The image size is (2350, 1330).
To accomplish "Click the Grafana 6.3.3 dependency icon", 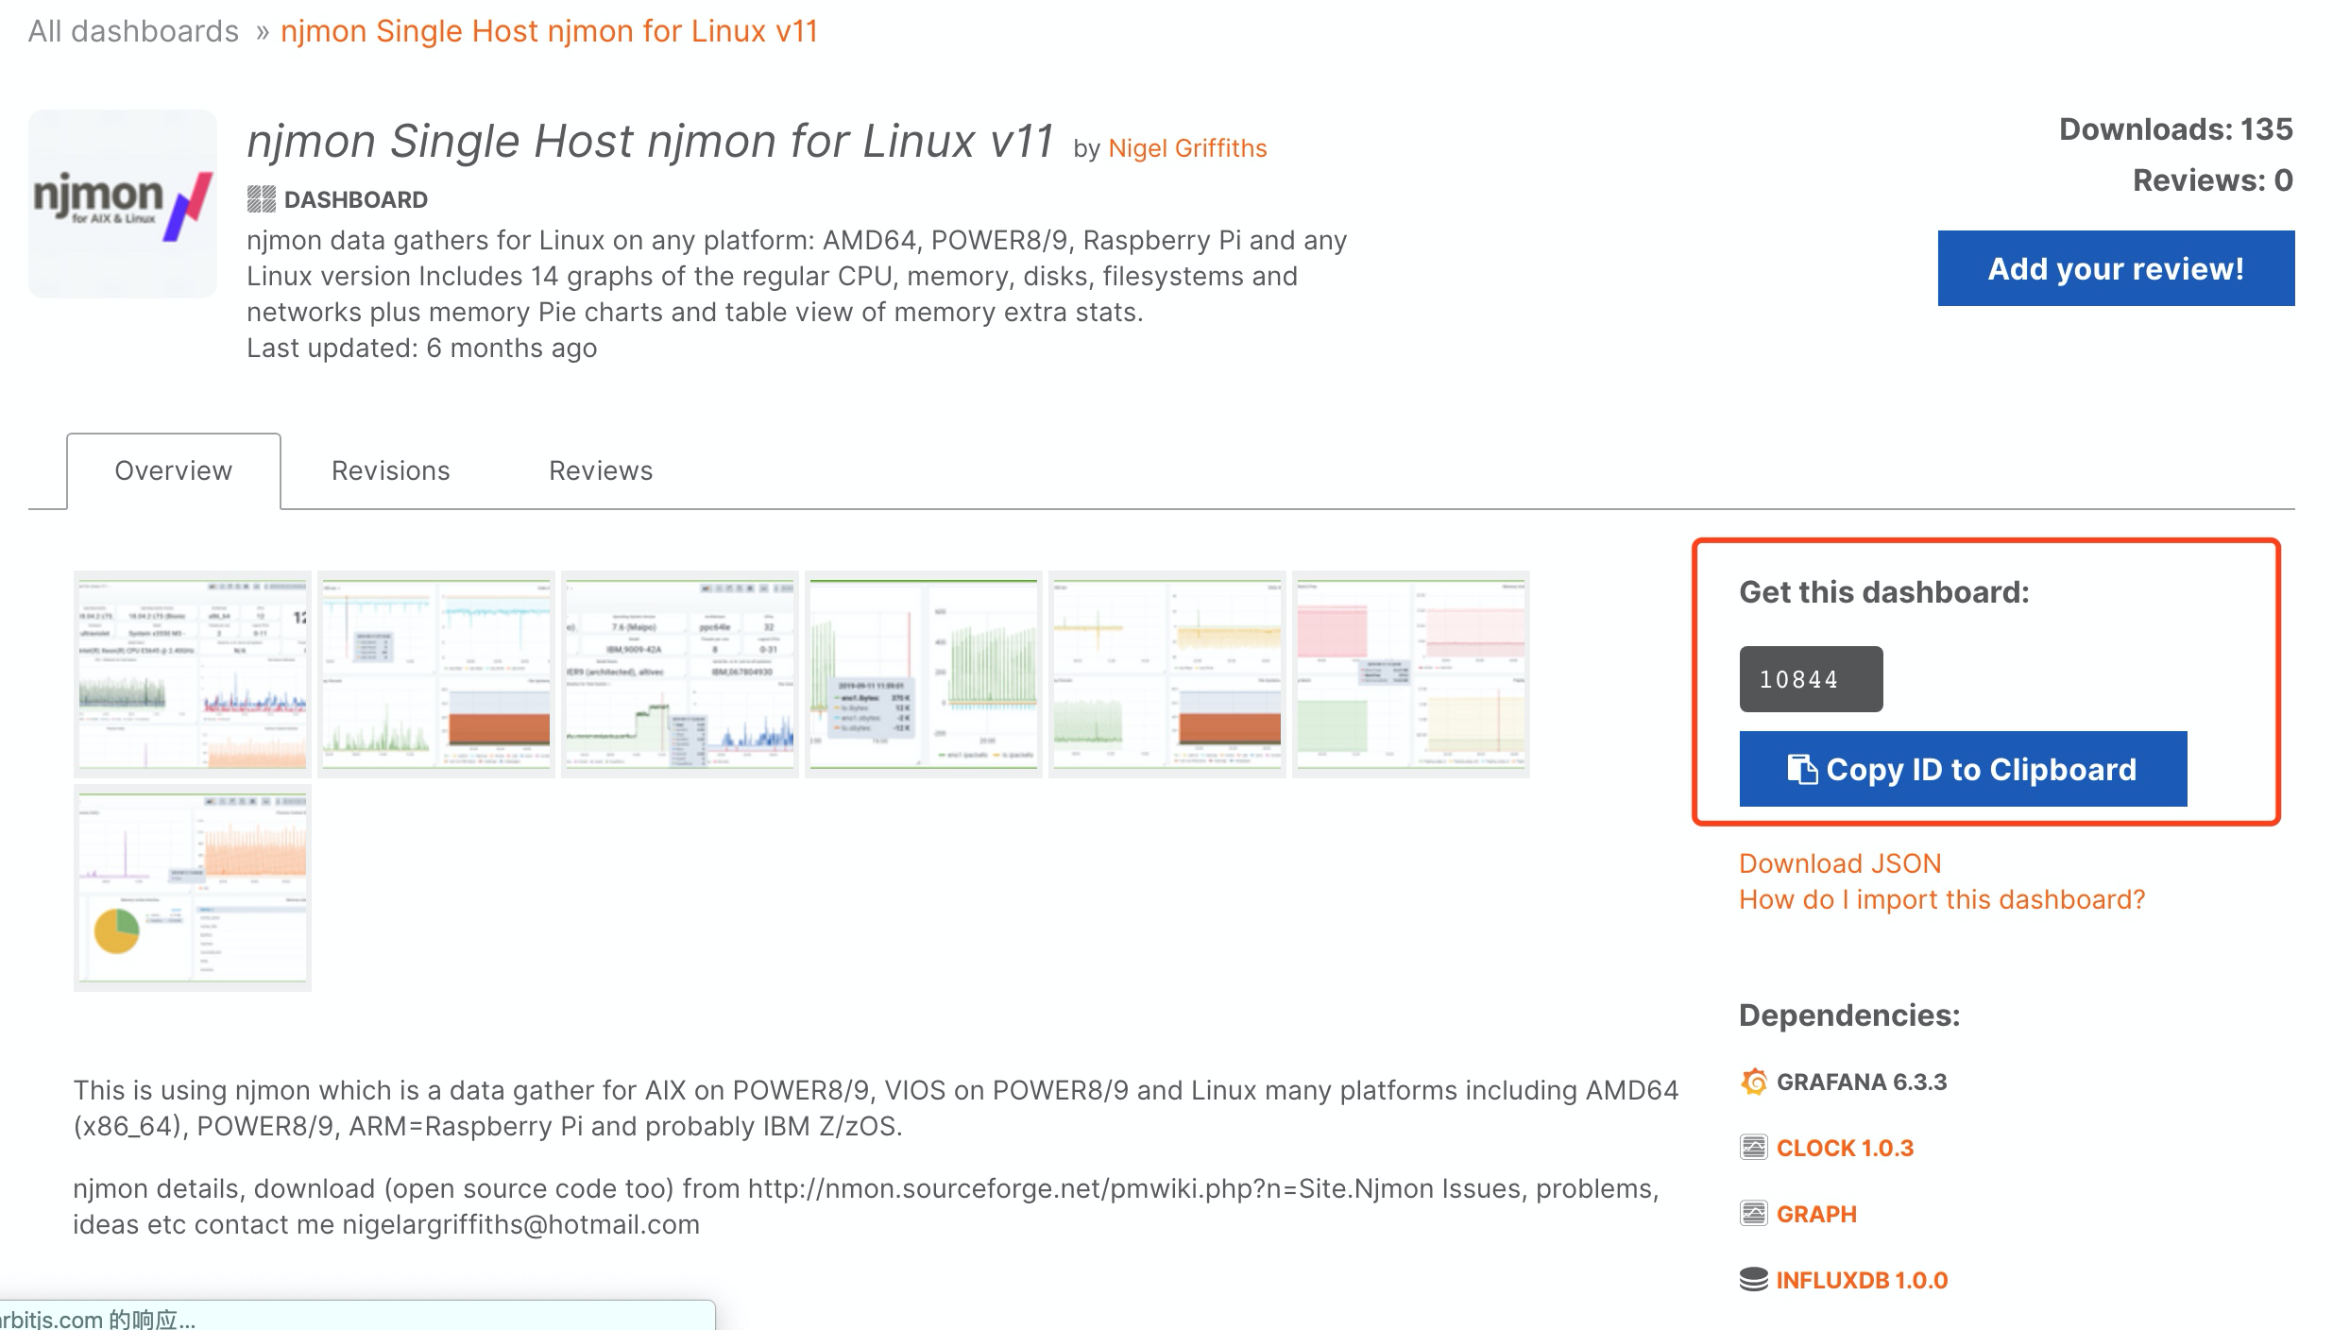I will 1754,1082.
